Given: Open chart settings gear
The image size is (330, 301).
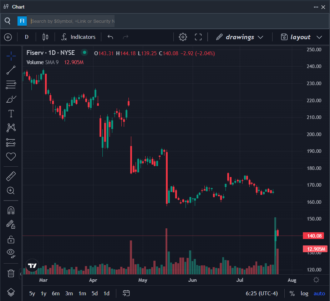Looking at the screenshot, I should coord(183,37).
